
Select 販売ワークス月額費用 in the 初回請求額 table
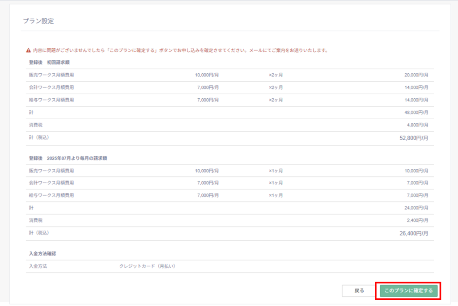[51, 75]
